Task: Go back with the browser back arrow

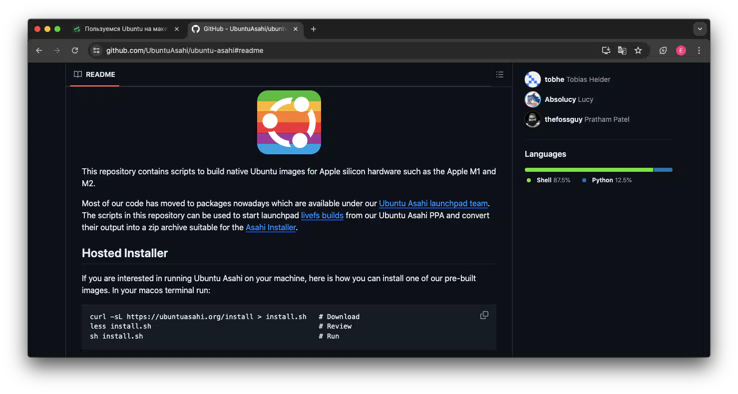Action: (x=39, y=50)
